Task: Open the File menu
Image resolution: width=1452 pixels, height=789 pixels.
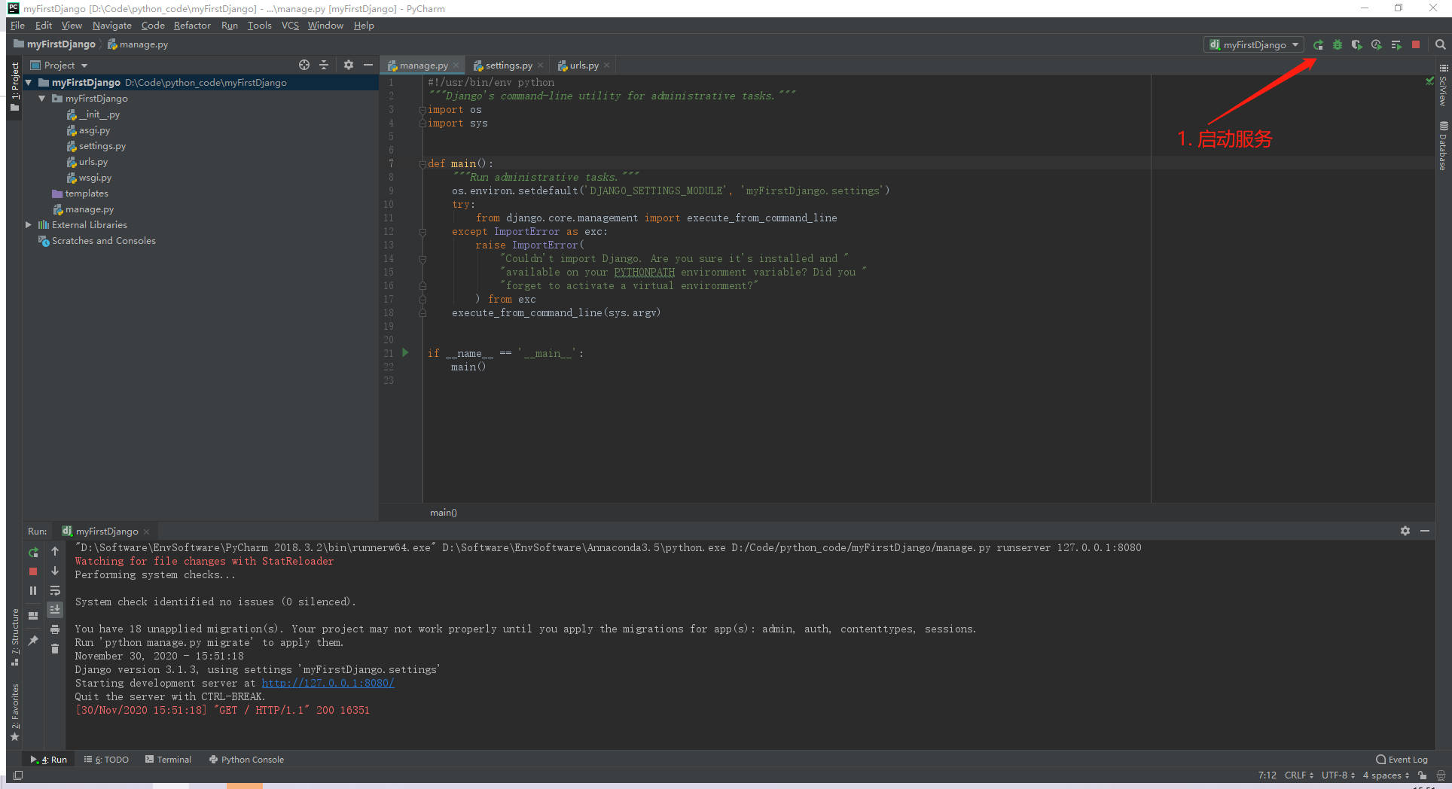Action: coord(17,26)
